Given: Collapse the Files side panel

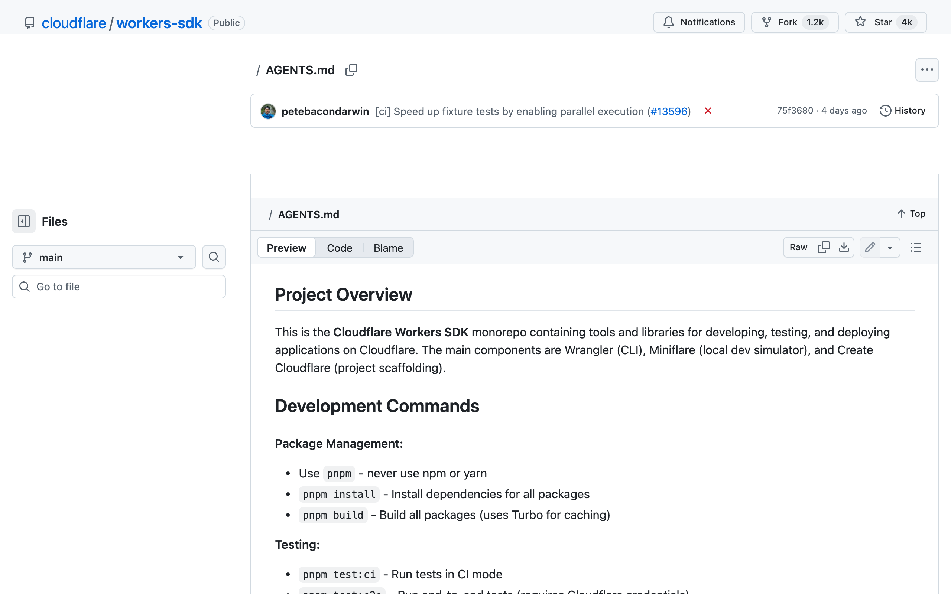Looking at the screenshot, I should 23,221.
